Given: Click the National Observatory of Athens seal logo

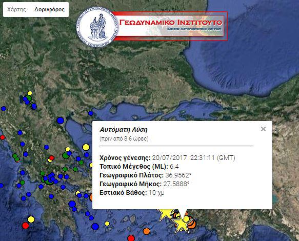Looking at the screenshot, I should pyautogui.click(x=97, y=27).
